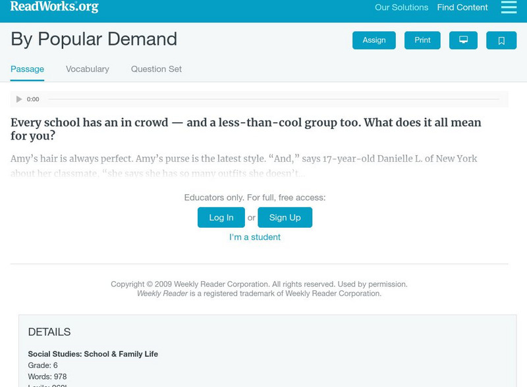Select the Print icon button
Screen dimensions: 527x387
point(422,39)
